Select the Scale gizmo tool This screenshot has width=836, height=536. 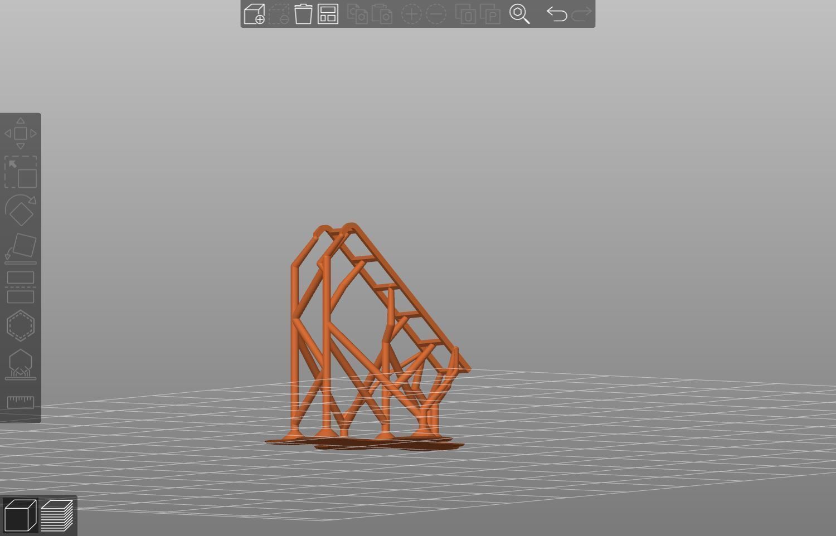(21, 172)
